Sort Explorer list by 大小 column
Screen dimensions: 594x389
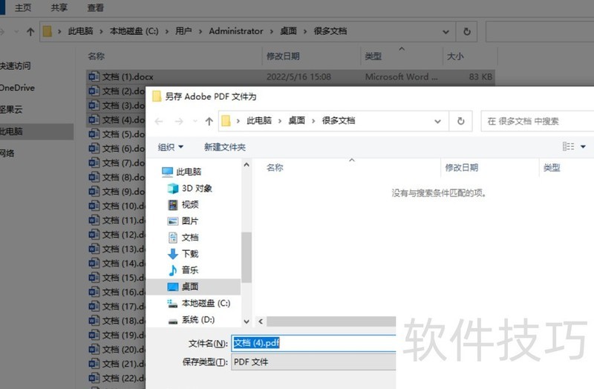click(x=455, y=56)
